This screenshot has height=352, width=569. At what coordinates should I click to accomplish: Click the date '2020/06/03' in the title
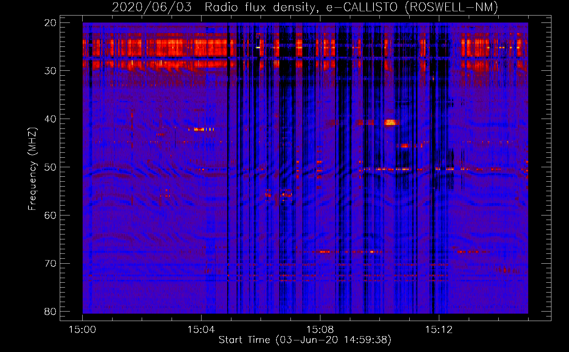pyautogui.click(x=152, y=7)
